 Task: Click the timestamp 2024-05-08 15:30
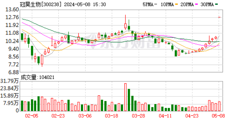pos(85,4)
